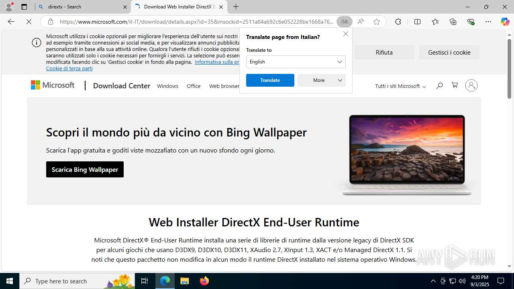Viewport: 514px width, 289px height.
Task: Open the Split screen icon
Action: (417, 22)
